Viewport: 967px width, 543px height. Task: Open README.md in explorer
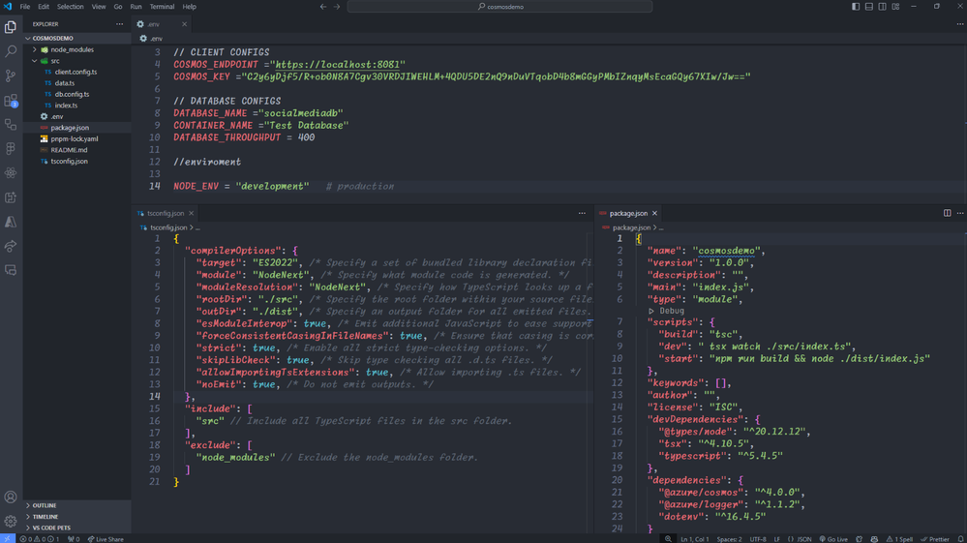(69, 150)
